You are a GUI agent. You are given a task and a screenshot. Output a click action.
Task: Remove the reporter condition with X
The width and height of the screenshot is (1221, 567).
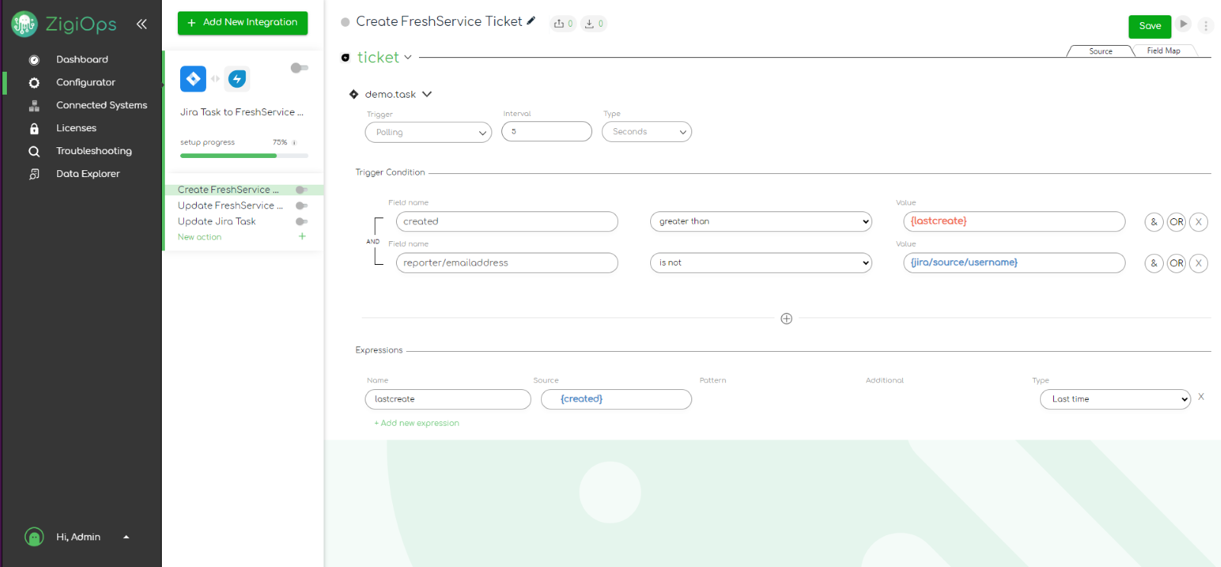tap(1199, 263)
